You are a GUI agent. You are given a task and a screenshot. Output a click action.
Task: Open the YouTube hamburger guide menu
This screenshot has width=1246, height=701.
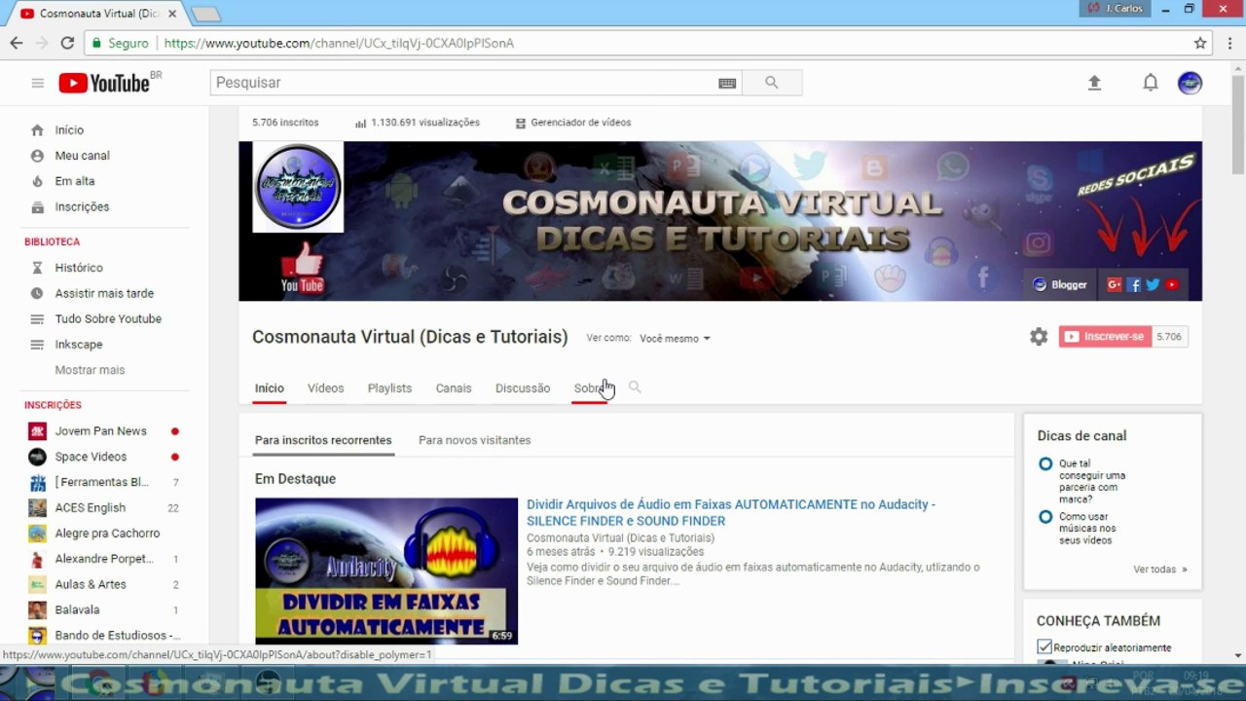[38, 83]
